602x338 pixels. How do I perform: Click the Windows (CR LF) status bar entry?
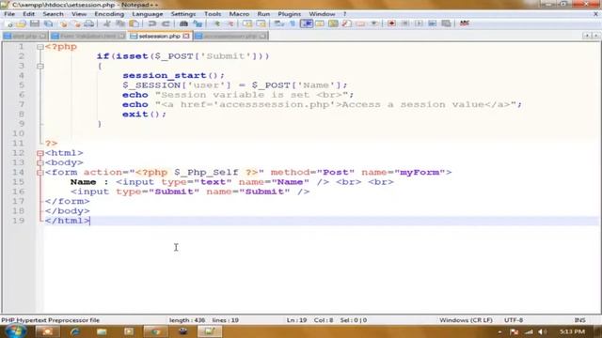coord(467,320)
